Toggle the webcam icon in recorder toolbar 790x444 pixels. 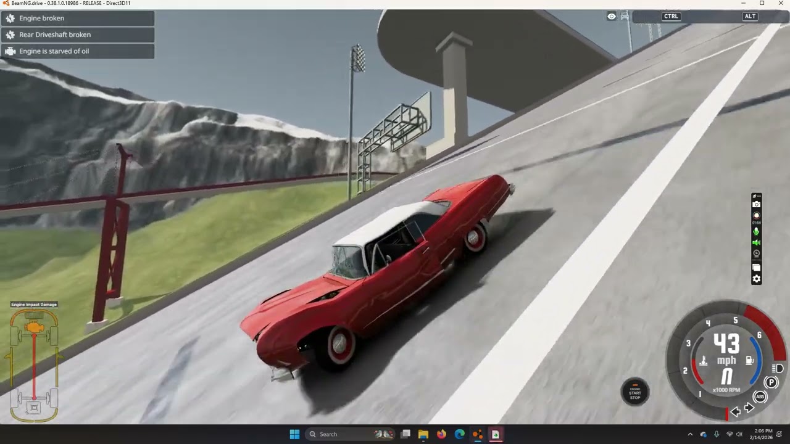click(x=756, y=253)
